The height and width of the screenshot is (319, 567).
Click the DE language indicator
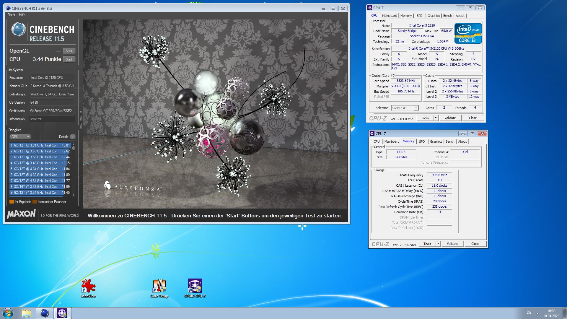pyautogui.click(x=529, y=313)
